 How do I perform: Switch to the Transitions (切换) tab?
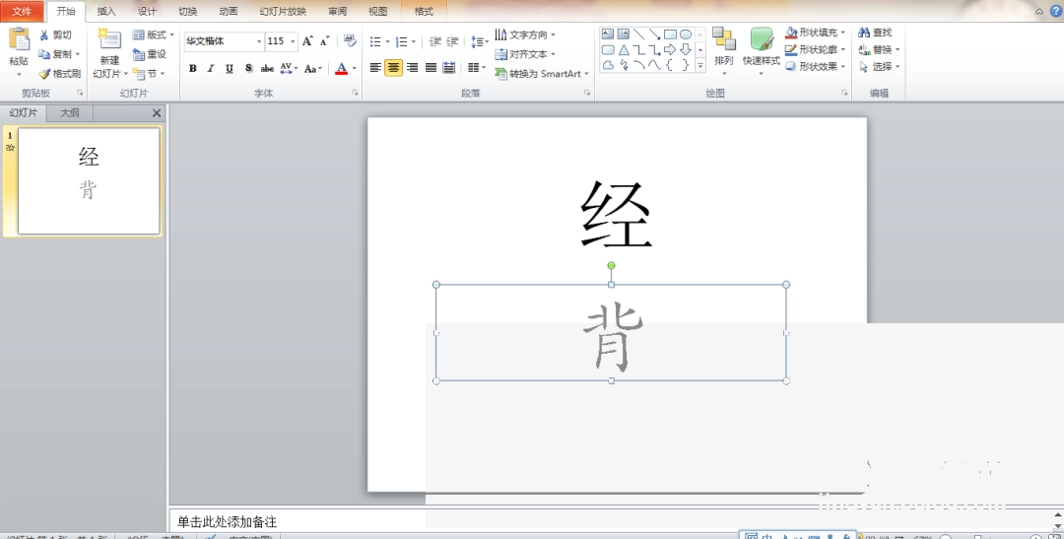188,11
